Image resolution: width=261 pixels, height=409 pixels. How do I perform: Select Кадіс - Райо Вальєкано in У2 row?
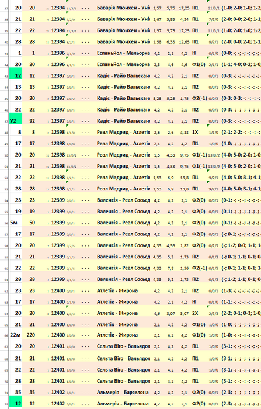(x=123, y=121)
